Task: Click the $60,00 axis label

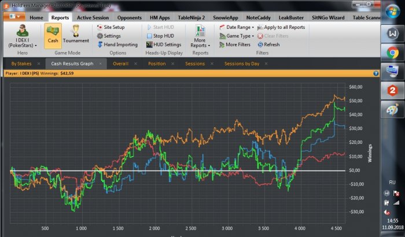Action: pos(356,87)
